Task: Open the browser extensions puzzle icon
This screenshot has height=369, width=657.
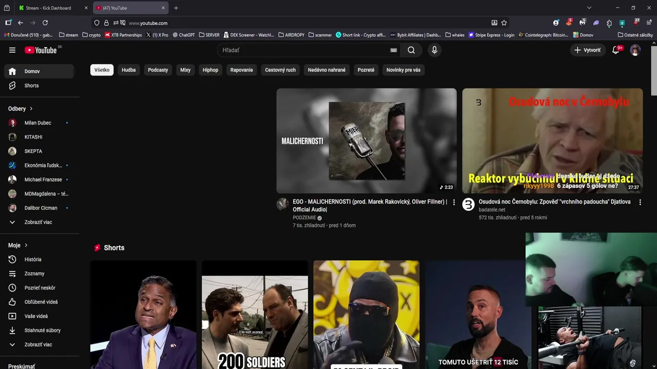Action: [x=609, y=23]
